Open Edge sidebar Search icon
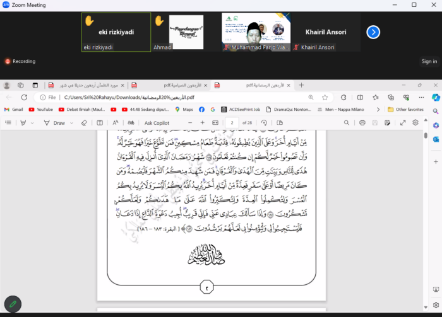The width and height of the screenshot is (442, 317). point(436,111)
